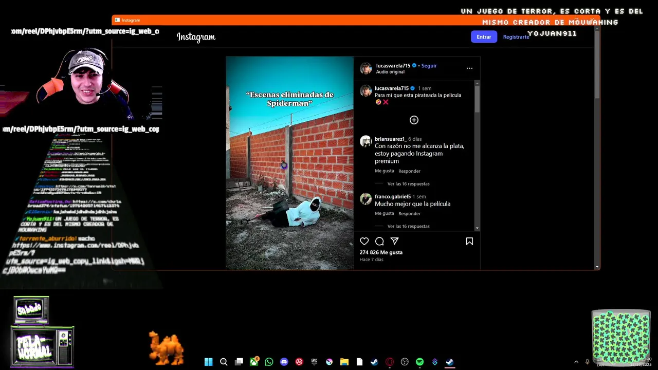This screenshot has width=658, height=370.
Task: Click the franco.gabriel5 username
Action: pos(393,196)
